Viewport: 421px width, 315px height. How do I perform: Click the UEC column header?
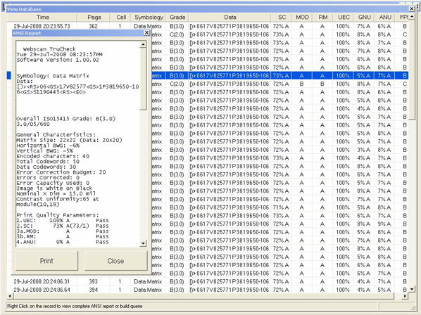point(344,18)
